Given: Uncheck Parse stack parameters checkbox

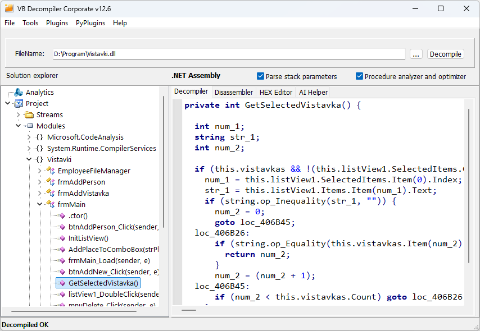Looking at the screenshot, I should click(x=261, y=76).
